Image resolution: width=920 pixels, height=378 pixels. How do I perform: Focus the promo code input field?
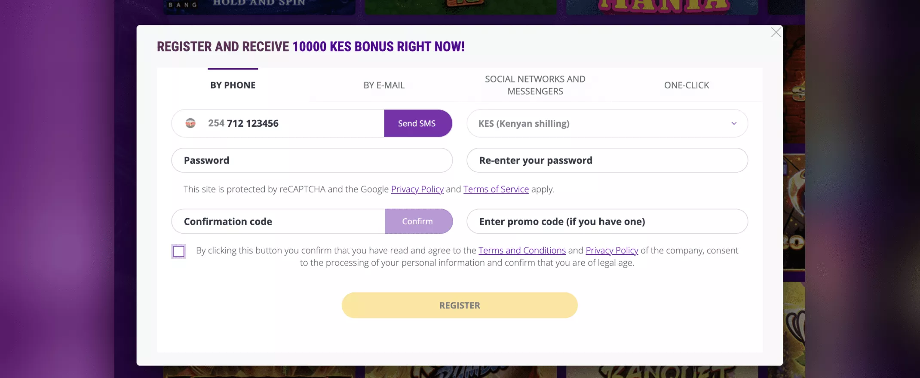click(x=607, y=221)
